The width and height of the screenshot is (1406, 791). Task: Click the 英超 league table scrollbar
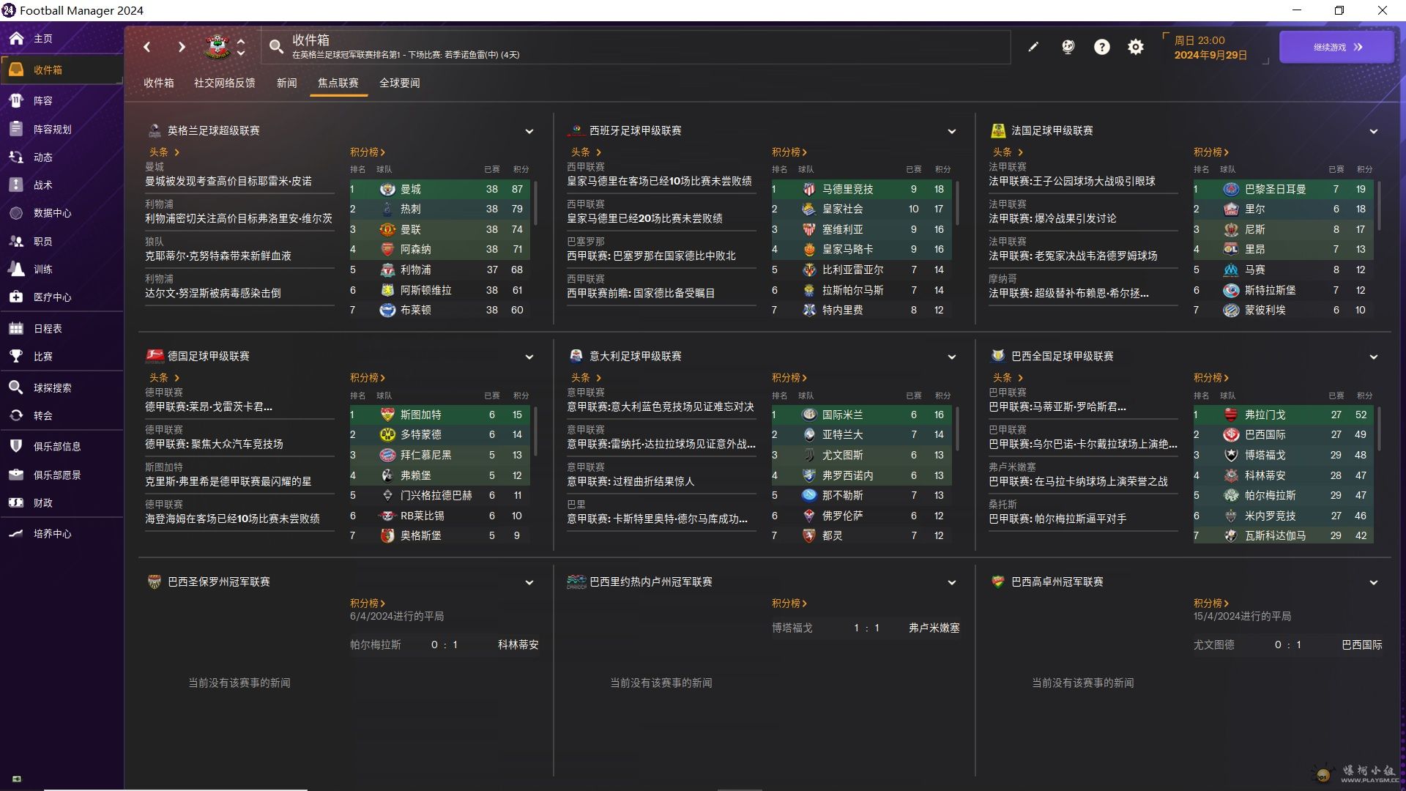[536, 204]
